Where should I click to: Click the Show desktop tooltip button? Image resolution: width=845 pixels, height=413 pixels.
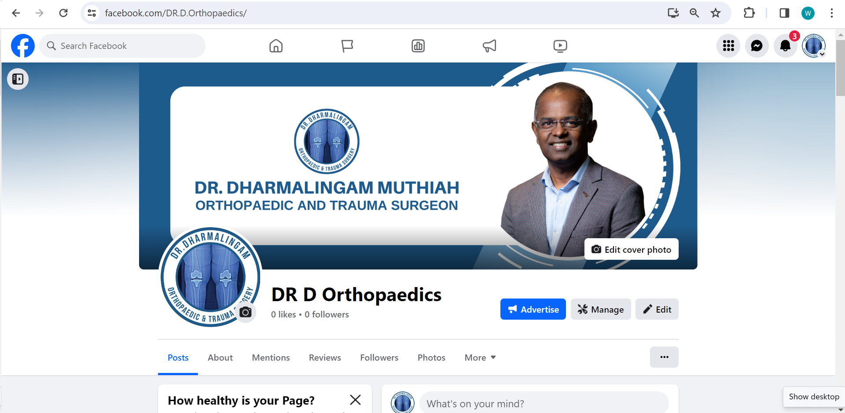[x=814, y=397]
